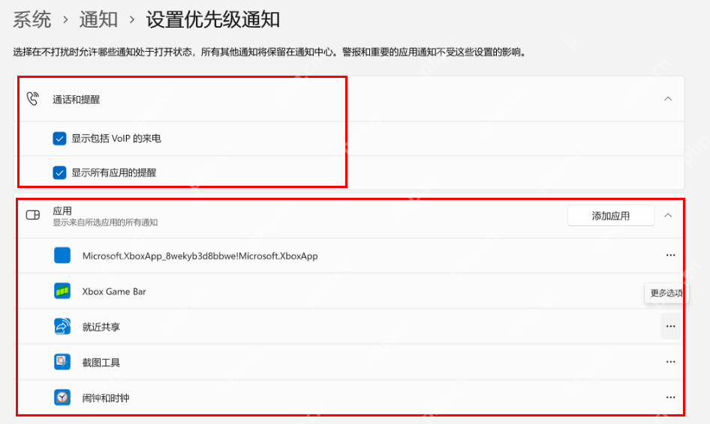This screenshot has width=710, height=424.
Task: Open more options for 就近共享
Action: [671, 327]
